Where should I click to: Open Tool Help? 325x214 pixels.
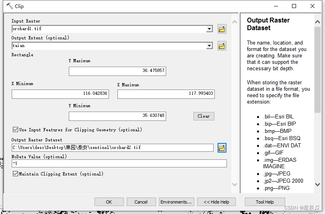click(265, 202)
